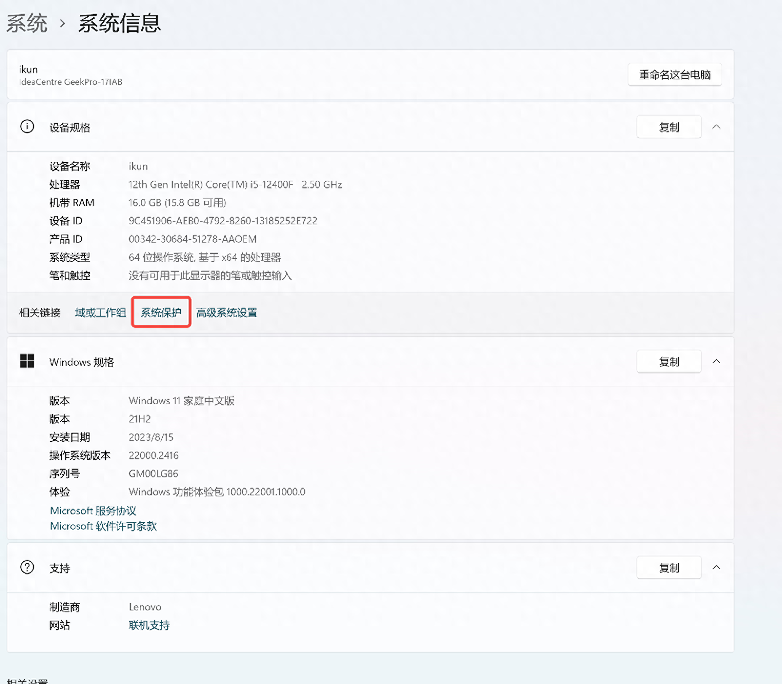Click the question mark icon beside 支持
This screenshot has width=782, height=684.
(x=27, y=567)
